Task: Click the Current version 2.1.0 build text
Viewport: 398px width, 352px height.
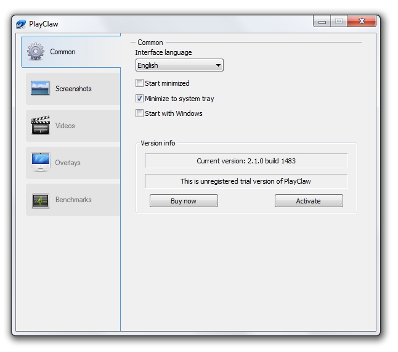Action: pos(246,161)
